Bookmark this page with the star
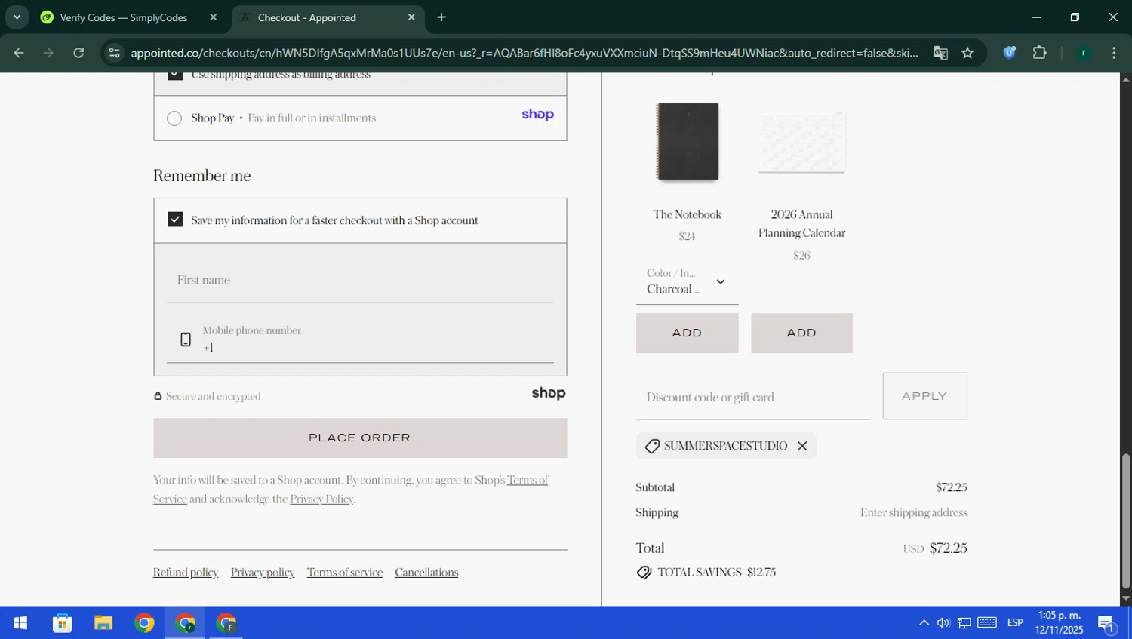Image resolution: width=1132 pixels, height=639 pixels. [967, 53]
